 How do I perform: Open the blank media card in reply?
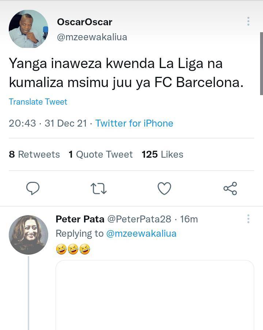[x=155, y=295]
